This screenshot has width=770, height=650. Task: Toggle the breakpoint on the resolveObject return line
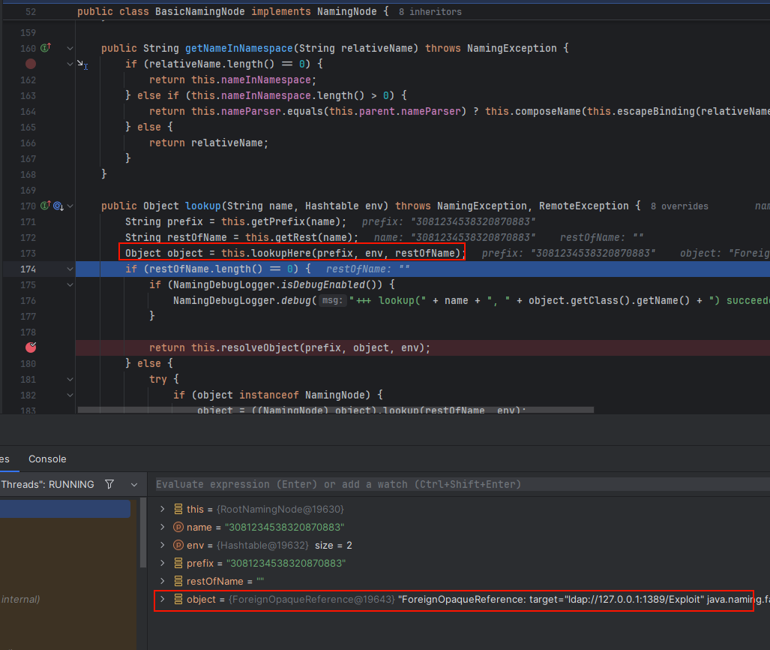(x=31, y=348)
